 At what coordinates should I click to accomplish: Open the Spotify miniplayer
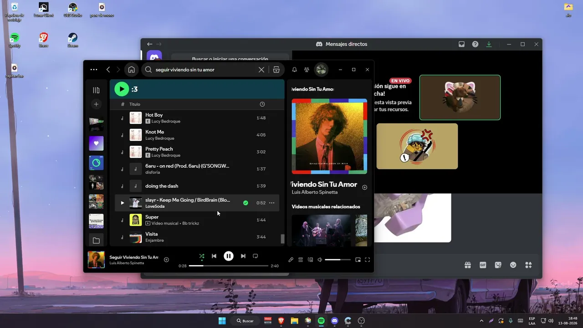358,260
